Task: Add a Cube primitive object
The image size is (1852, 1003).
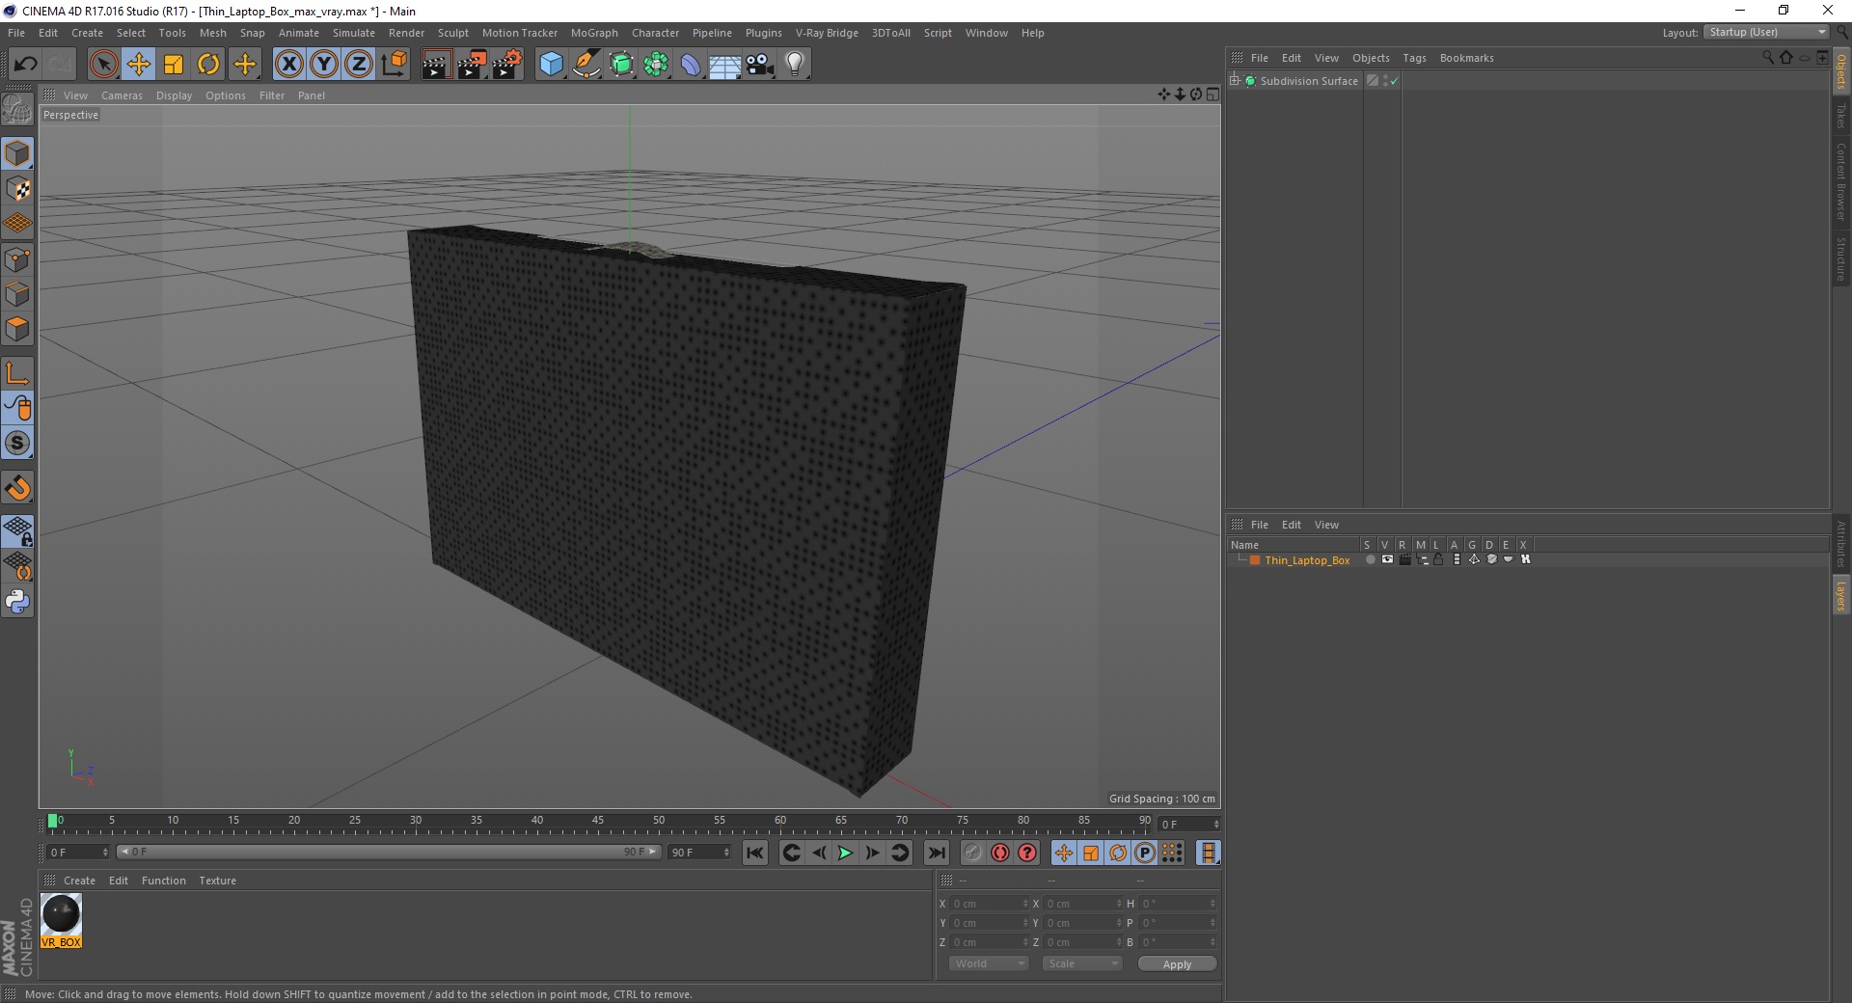Action: (x=551, y=65)
